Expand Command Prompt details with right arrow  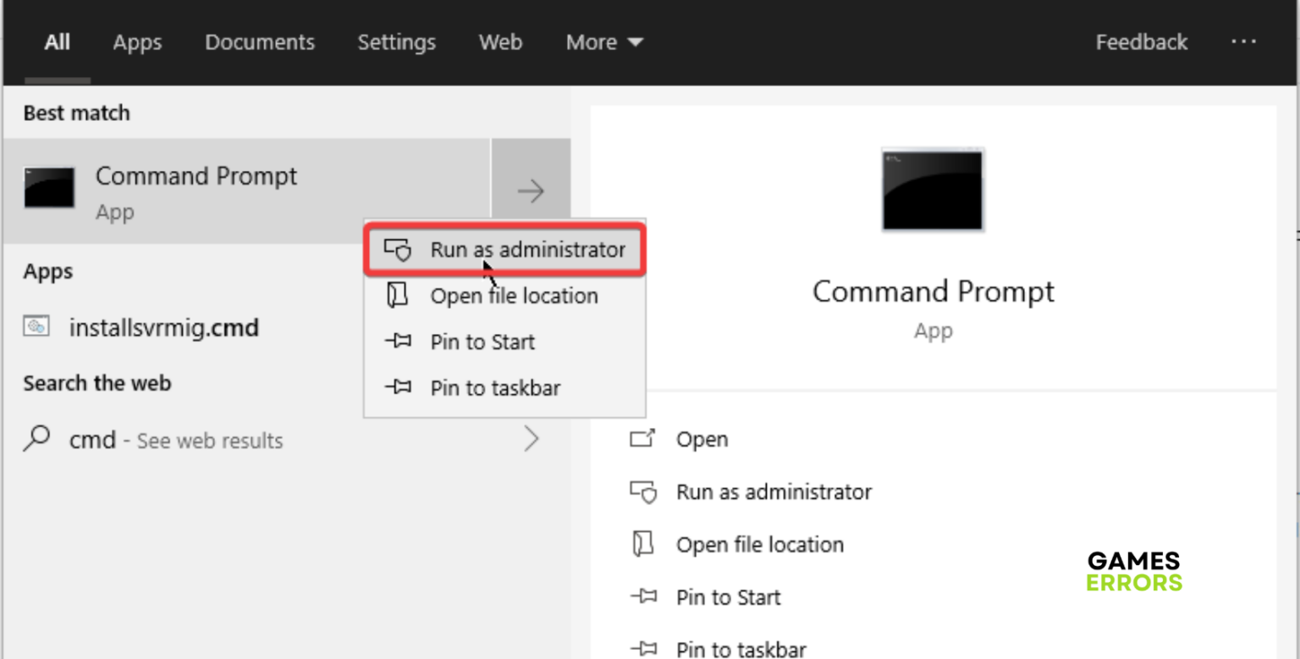coord(531,191)
